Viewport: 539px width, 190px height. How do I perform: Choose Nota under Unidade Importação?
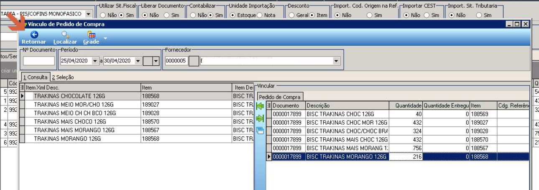click(266, 15)
